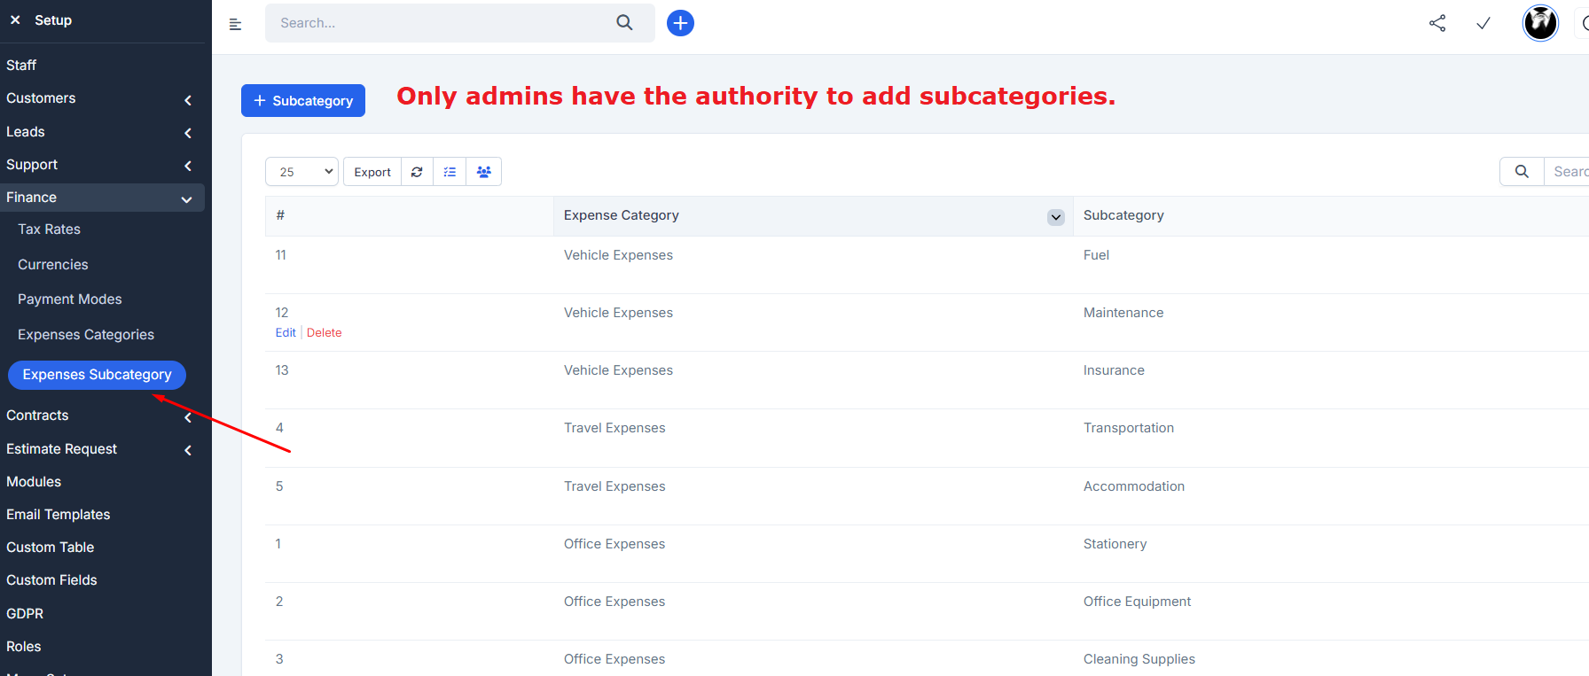Open the 25 entries-per-page dropdown
The width and height of the screenshot is (1589, 676).
pyautogui.click(x=301, y=172)
